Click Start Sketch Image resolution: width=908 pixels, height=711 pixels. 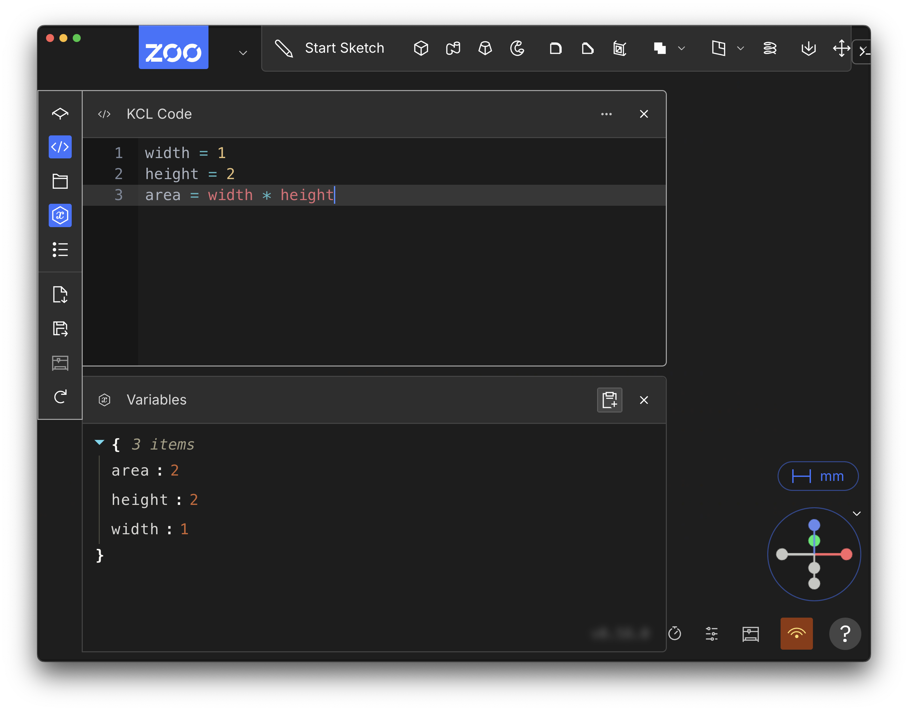[330, 48]
